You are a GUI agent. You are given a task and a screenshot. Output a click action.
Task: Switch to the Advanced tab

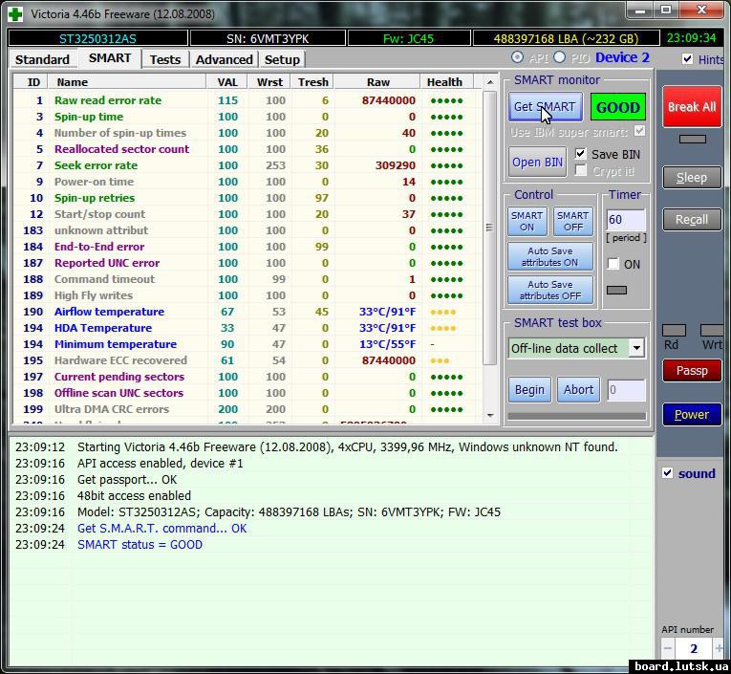pyautogui.click(x=224, y=59)
